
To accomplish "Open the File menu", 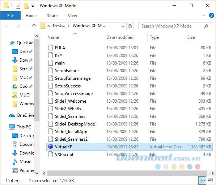I will point(10,16).
